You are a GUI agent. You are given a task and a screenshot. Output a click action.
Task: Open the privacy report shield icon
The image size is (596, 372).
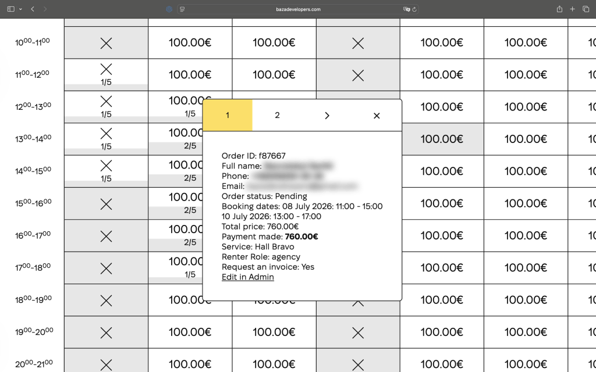[x=169, y=9]
